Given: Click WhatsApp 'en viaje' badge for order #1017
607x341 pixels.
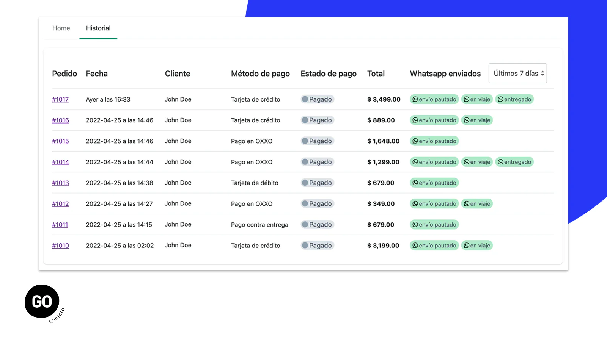Looking at the screenshot, I should click(477, 99).
